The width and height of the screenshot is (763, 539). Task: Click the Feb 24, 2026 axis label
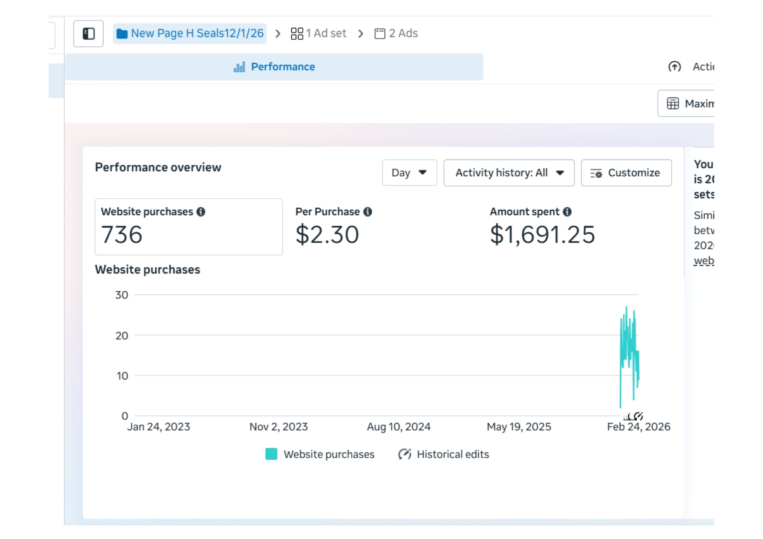pyautogui.click(x=638, y=427)
